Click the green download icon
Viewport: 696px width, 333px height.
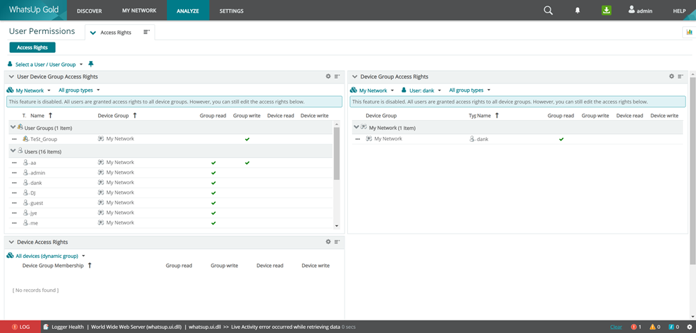tap(606, 10)
